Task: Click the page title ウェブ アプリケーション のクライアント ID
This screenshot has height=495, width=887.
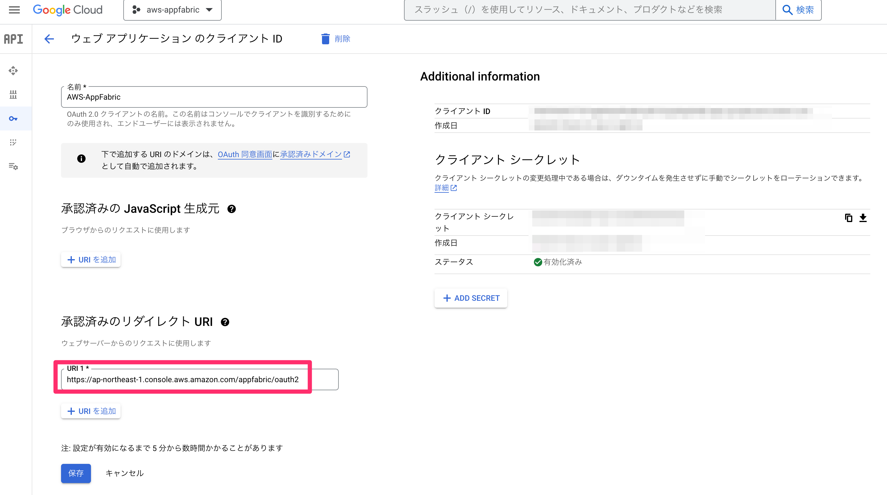Action: click(x=177, y=39)
